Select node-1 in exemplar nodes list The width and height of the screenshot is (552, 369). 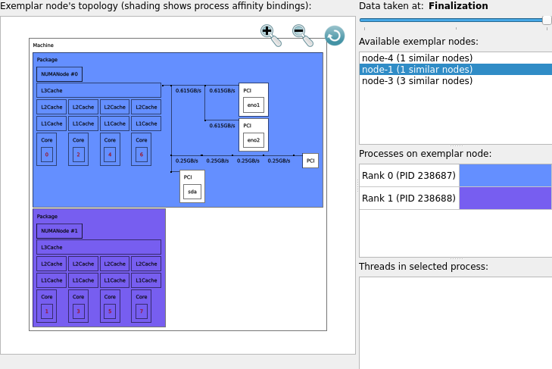pyautogui.click(x=417, y=70)
